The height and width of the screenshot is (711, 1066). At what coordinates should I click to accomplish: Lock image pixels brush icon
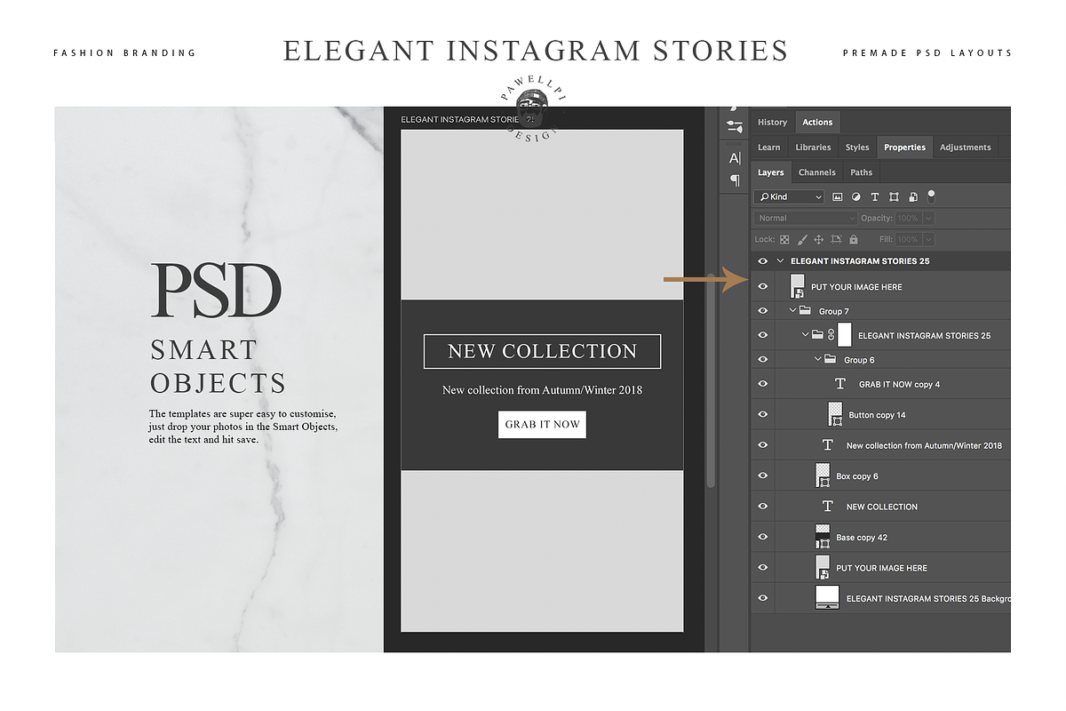click(802, 240)
